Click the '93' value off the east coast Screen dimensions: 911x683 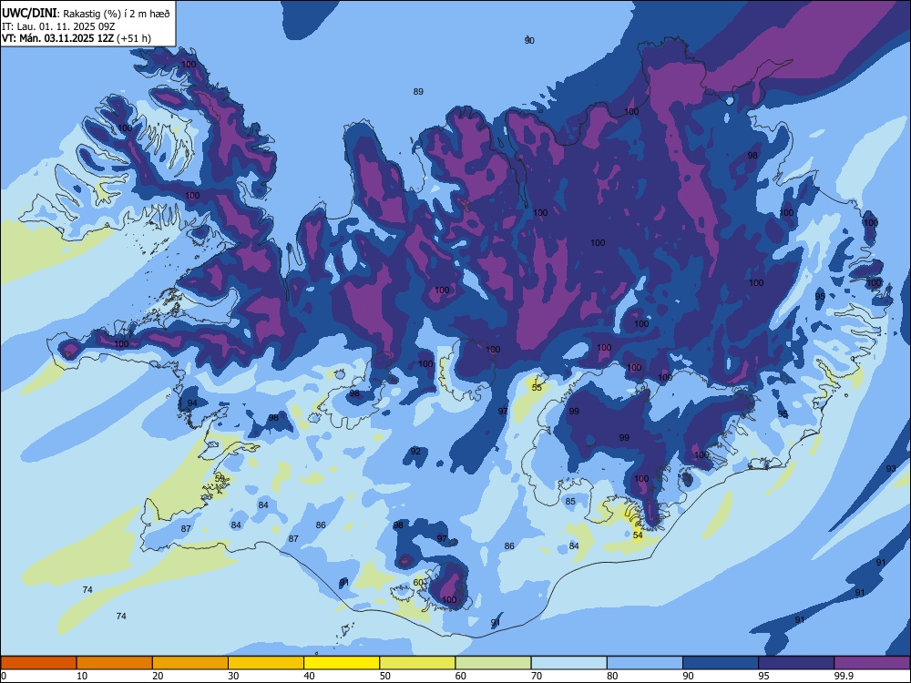point(891,468)
